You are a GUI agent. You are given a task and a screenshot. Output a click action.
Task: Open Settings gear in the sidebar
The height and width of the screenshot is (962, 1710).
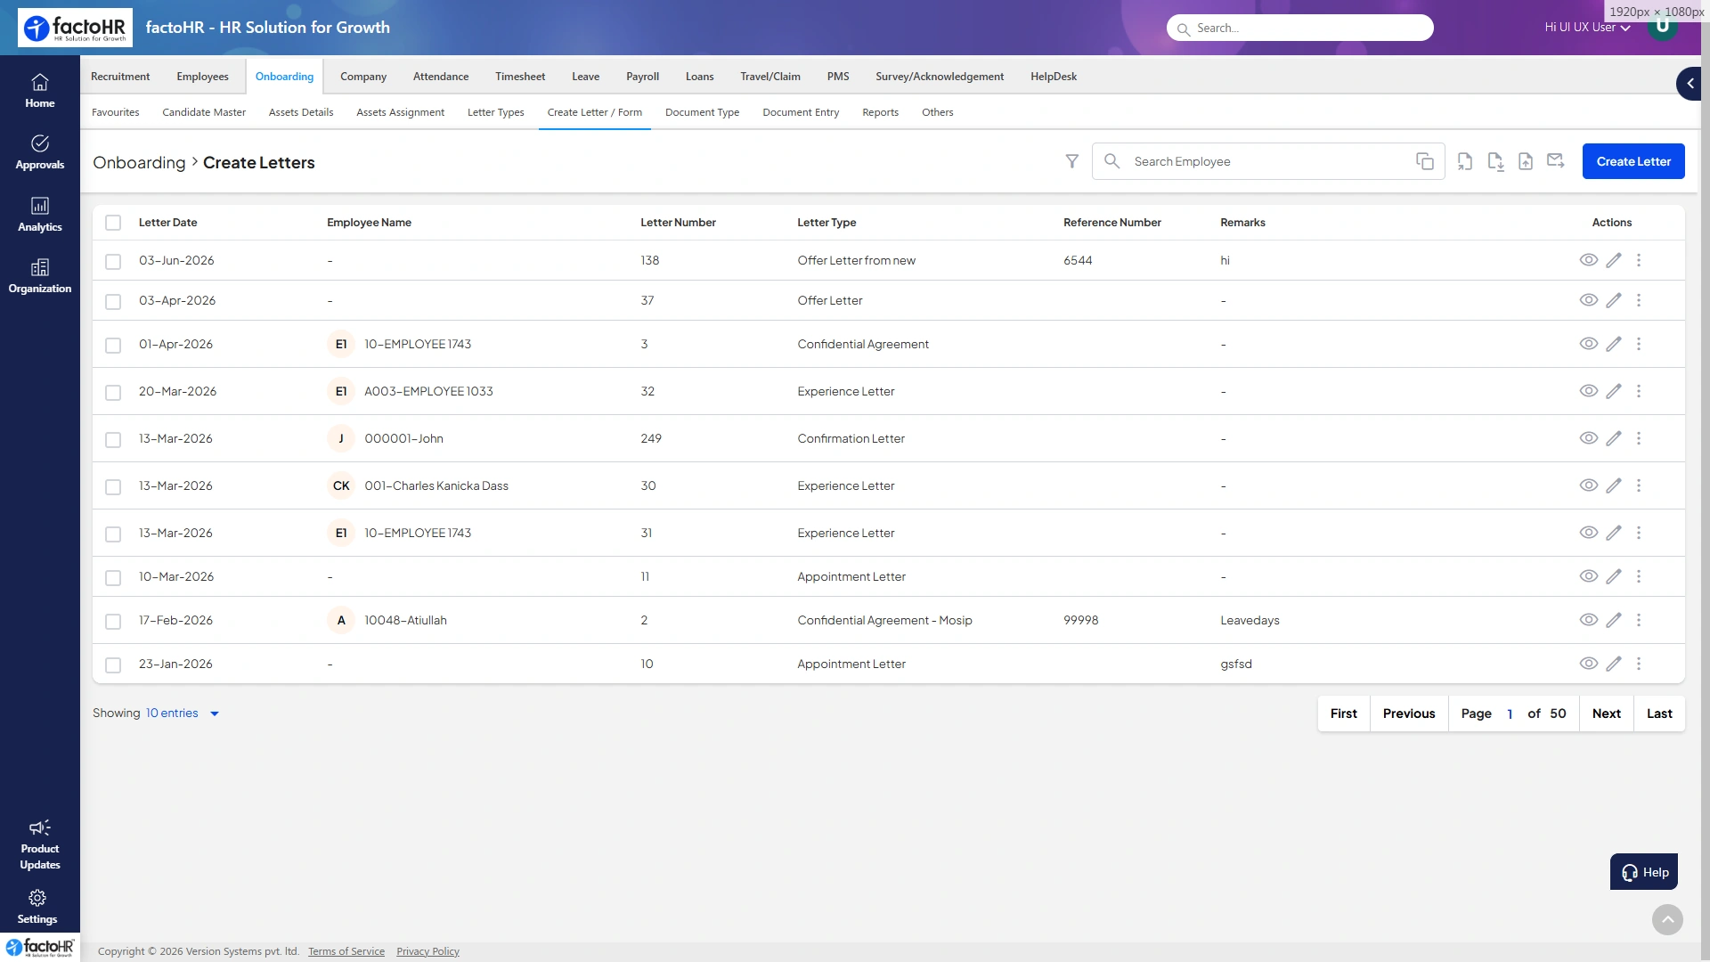pos(37,907)
